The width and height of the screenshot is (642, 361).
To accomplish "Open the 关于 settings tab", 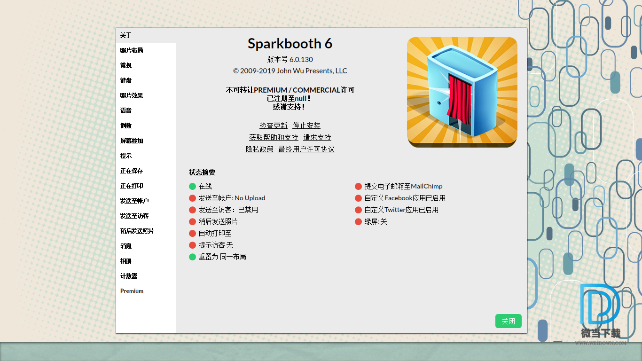I will (146, 35).
